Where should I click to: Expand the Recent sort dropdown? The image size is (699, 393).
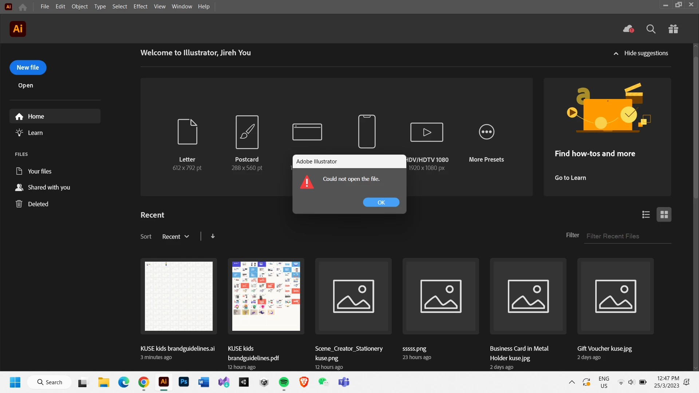176,237
